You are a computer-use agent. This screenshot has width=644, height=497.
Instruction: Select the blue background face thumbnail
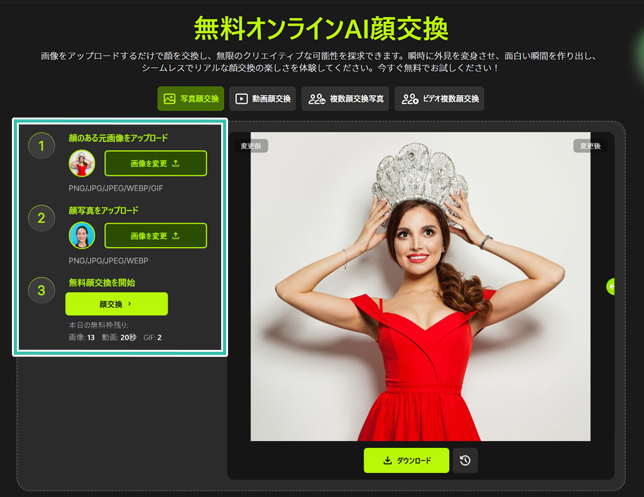coord(82,236)
